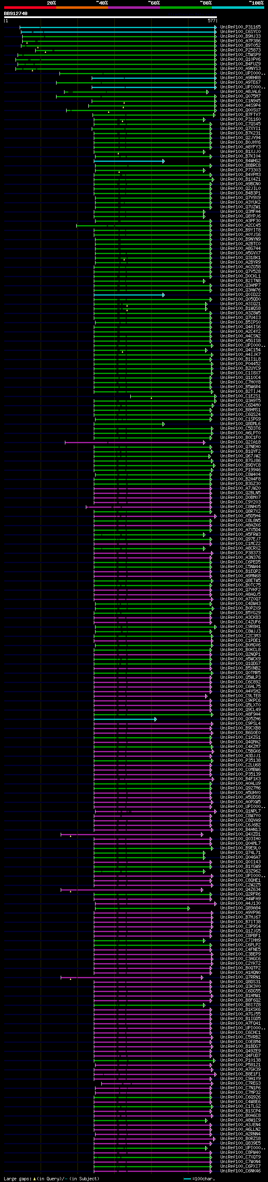
Task: Open hit UniRef100_A5D5H4
Action: (240, 516)
